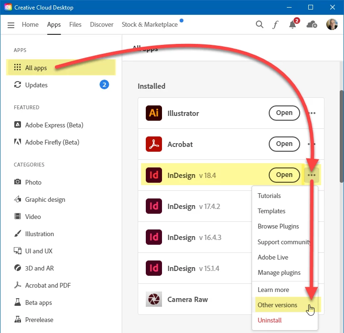Switch to the Home tab
This screenshot has height=333, width=344.
[30, 24]
